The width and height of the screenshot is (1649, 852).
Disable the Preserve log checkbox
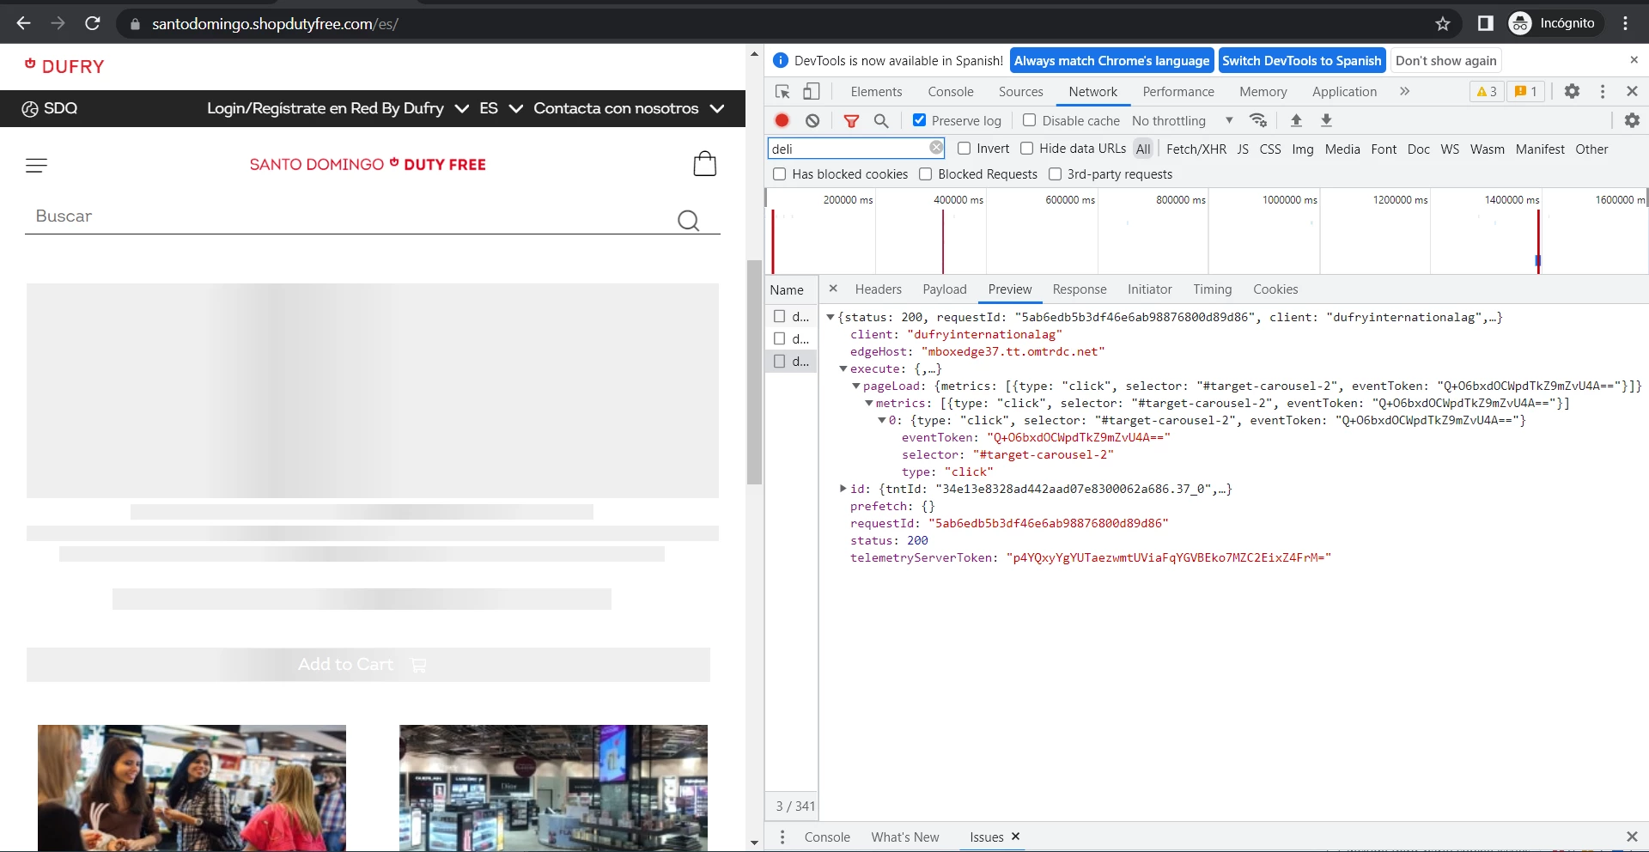click(919, 120)
